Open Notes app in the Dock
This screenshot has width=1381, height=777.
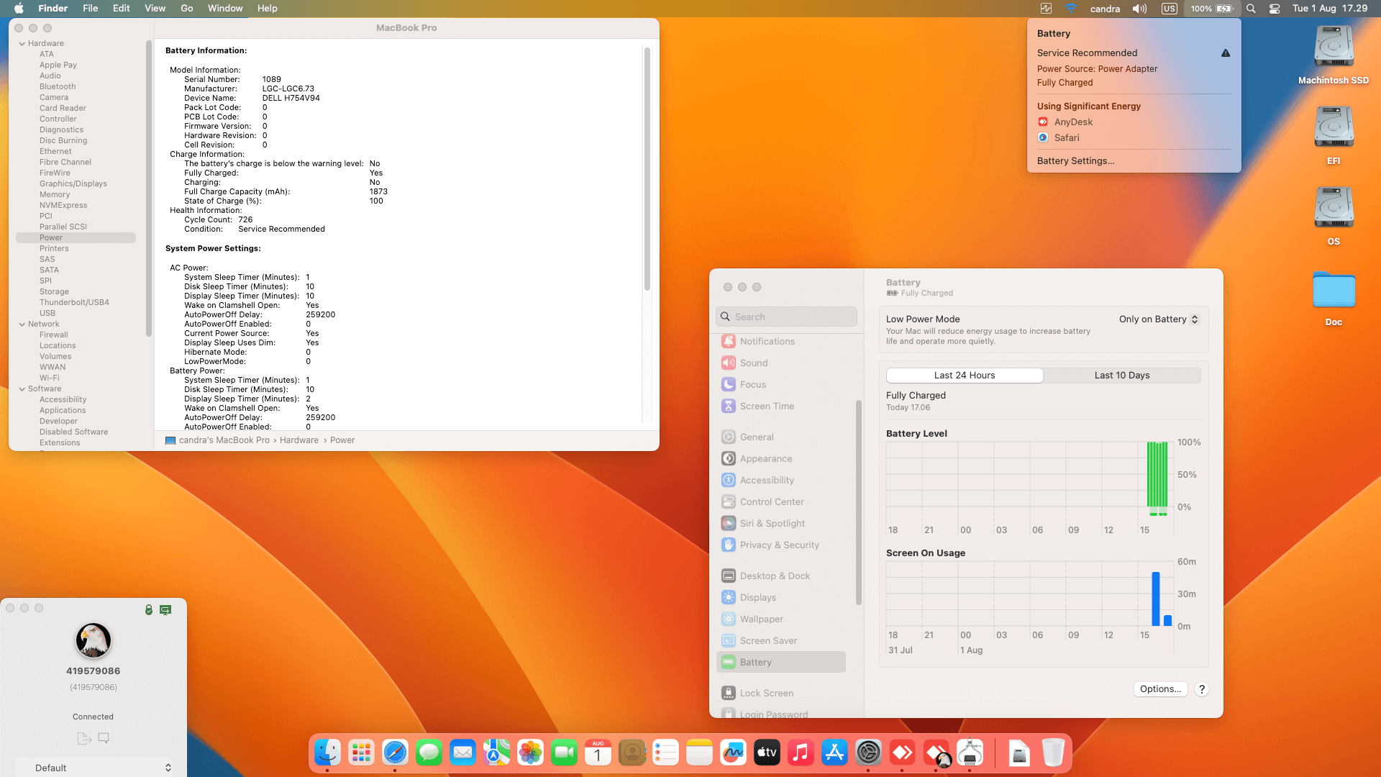(x=699, y=753)
